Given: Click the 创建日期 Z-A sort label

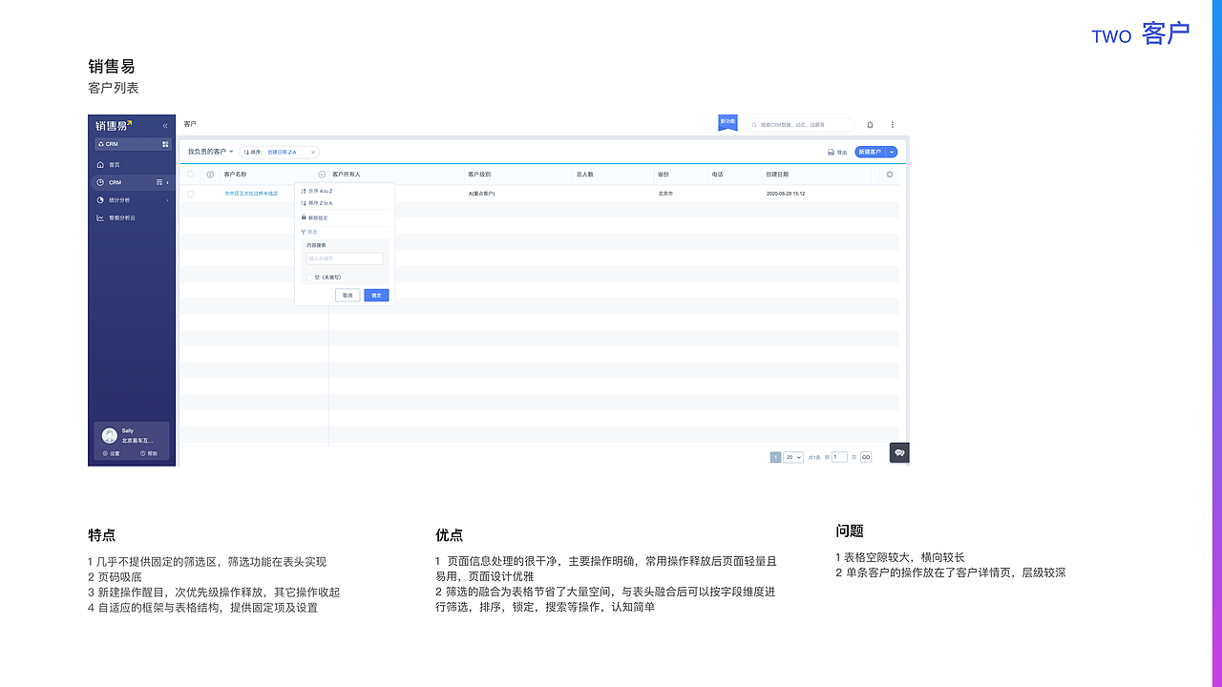Looking at the screenshot, I should coord(282,152).
